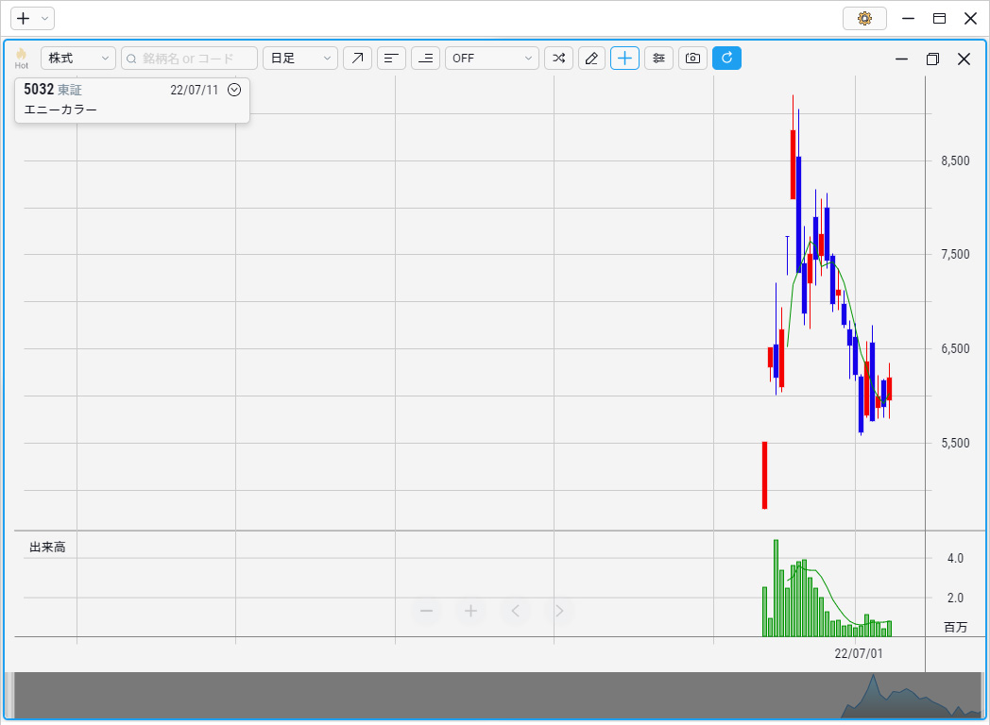Click the shuffle arrows icon

coord(559,58)
